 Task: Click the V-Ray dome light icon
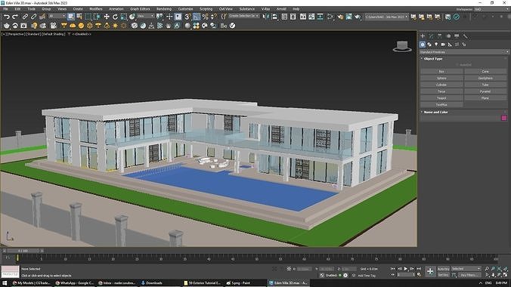[73, 26]
